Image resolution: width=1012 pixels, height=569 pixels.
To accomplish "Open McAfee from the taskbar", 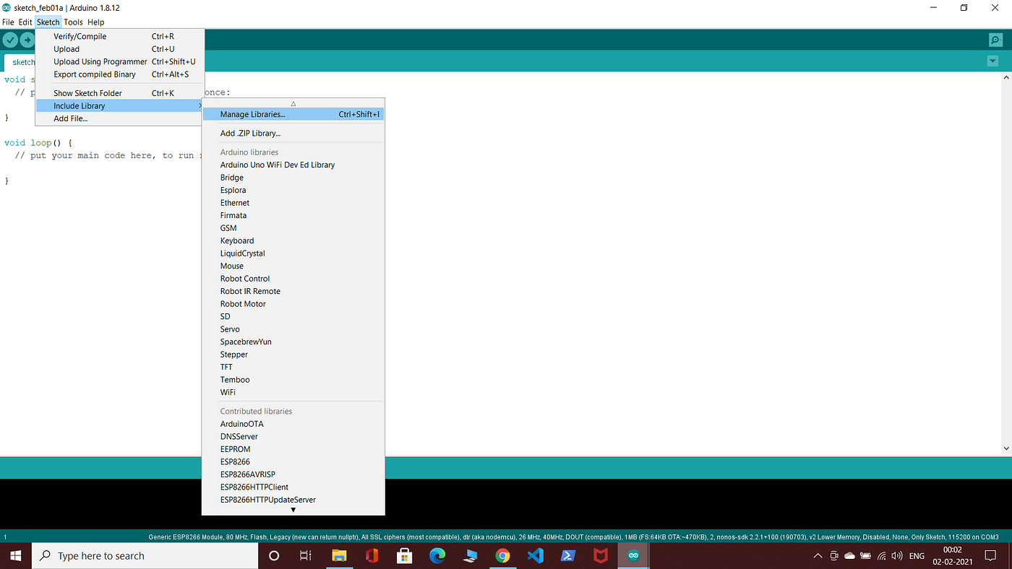I will [x=601, y=555].
